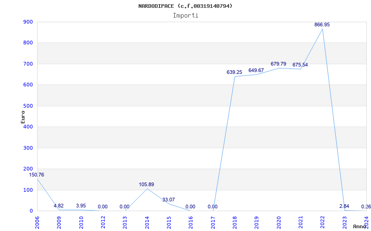Click the 2006 year axis label
Image resolution: width=371 pixels, height=231 pixels.
(37, 222)
